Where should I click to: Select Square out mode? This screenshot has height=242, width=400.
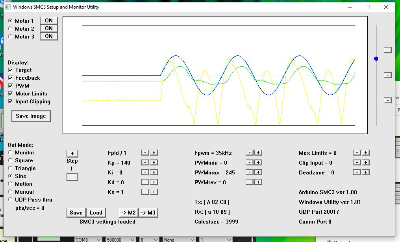tap(10, 160)
